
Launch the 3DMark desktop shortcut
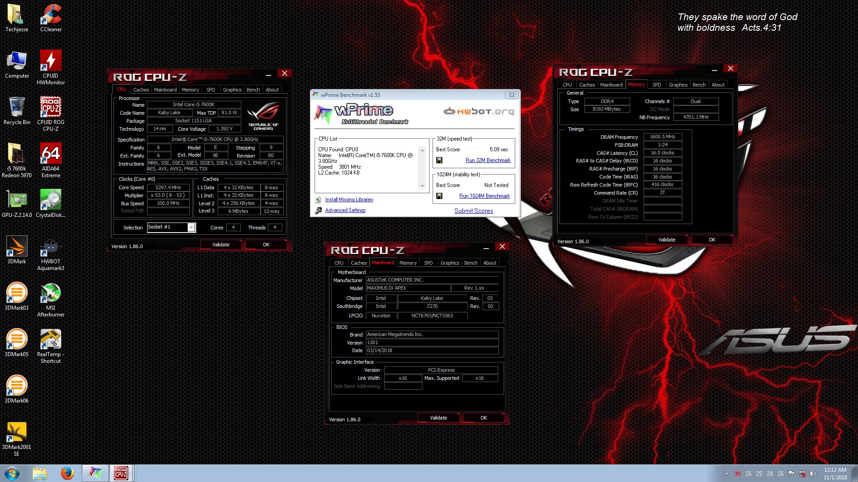click(x=17, y=250)
